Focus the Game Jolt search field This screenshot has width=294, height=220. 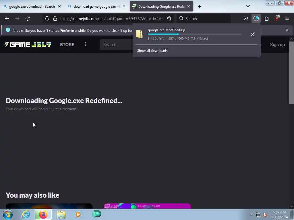[116, 45]
